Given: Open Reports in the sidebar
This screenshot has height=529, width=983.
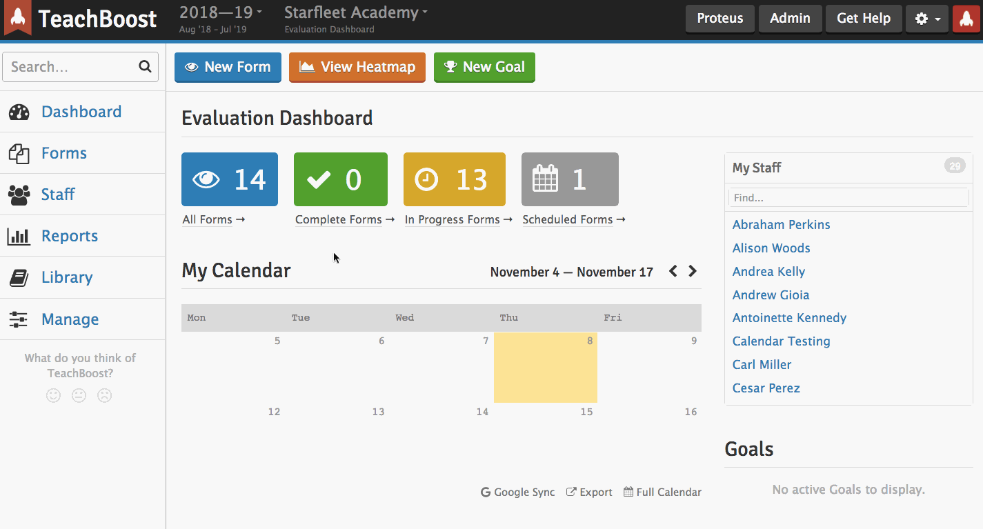Looking at the screenshot, I should pos(70,236).
